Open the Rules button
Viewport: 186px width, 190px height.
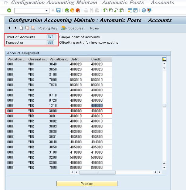pyautogui.click(x=94, y=28)
